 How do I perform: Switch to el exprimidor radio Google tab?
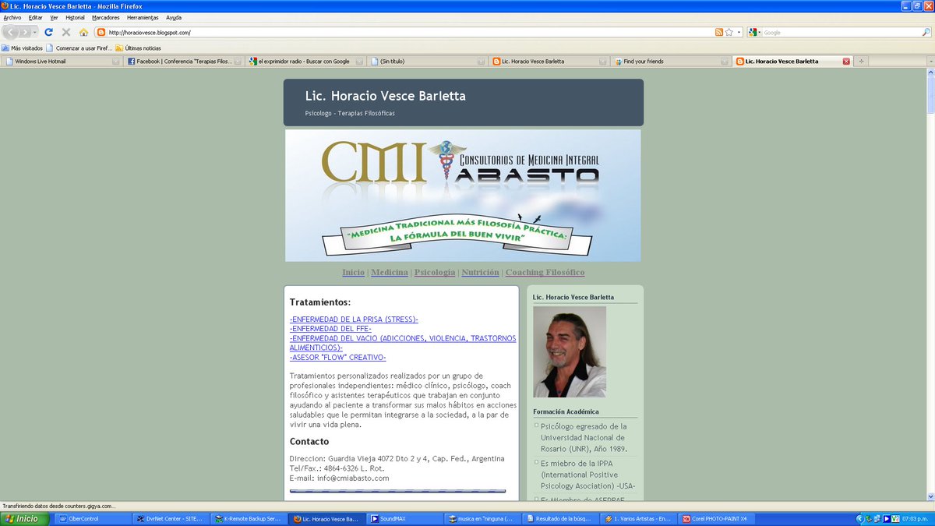point(305,61)
